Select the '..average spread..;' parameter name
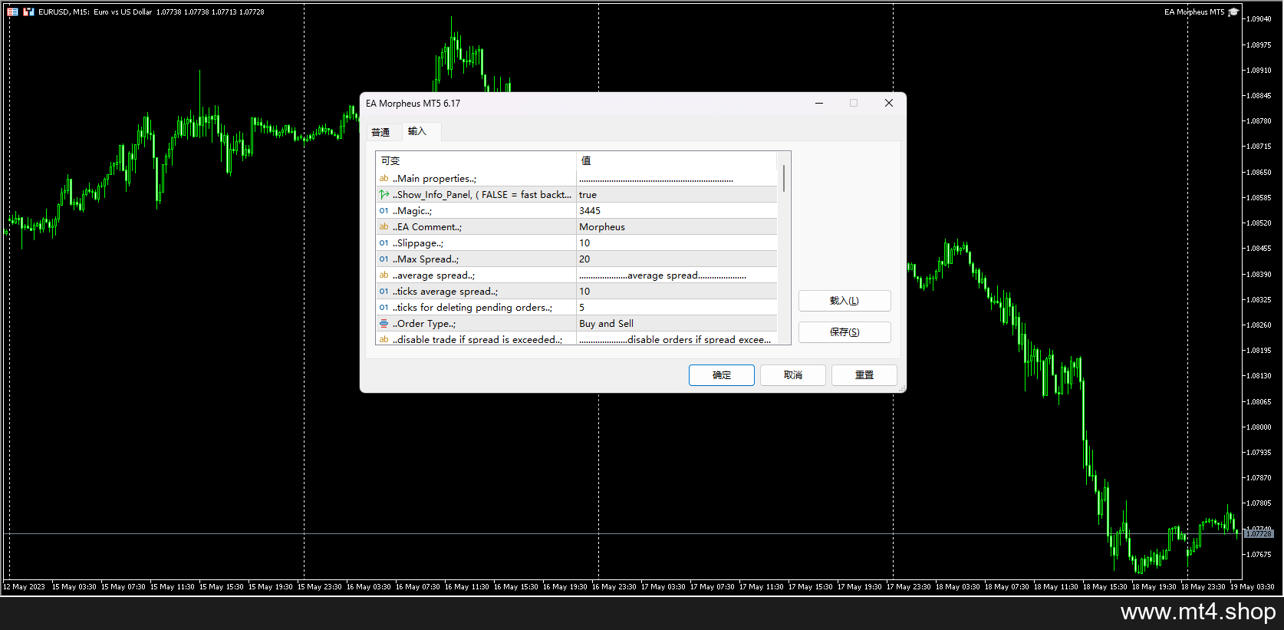The image size is (1284, 630). (433, 275)
